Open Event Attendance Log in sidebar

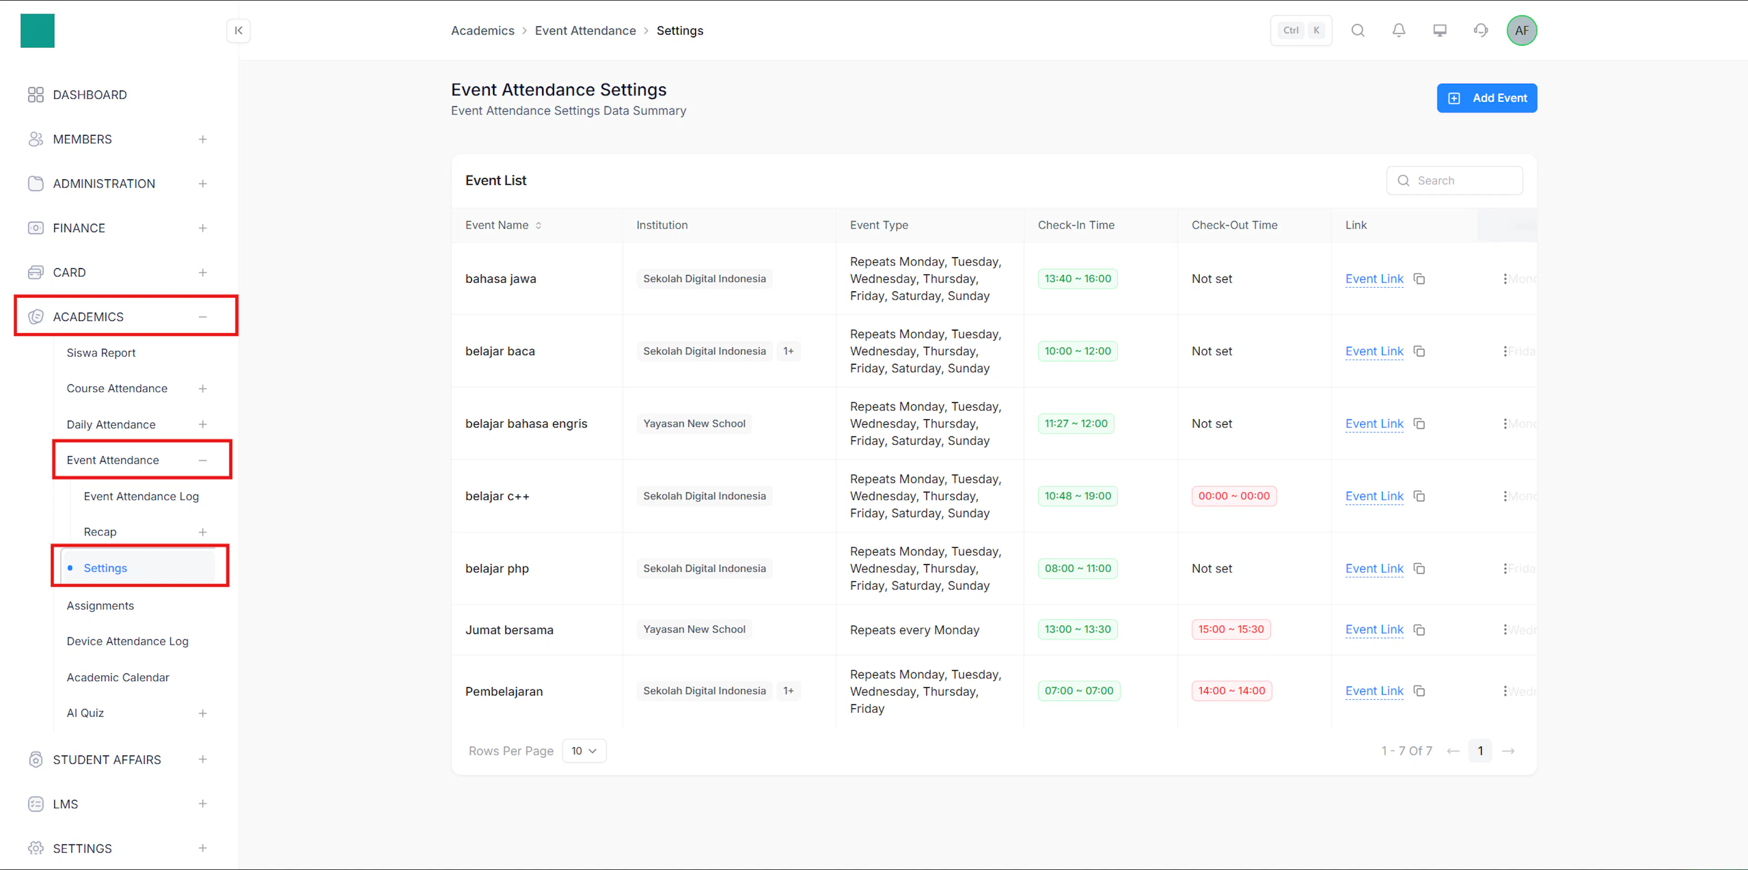141,496
